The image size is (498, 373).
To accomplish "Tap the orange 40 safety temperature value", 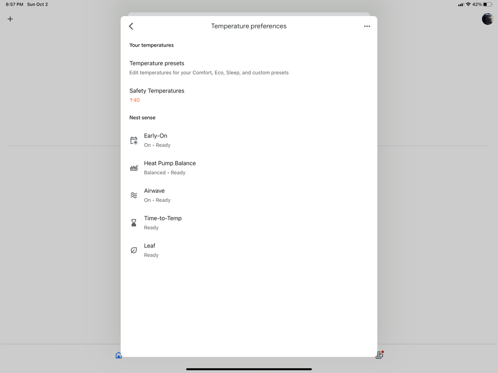I will coord(135,100).
